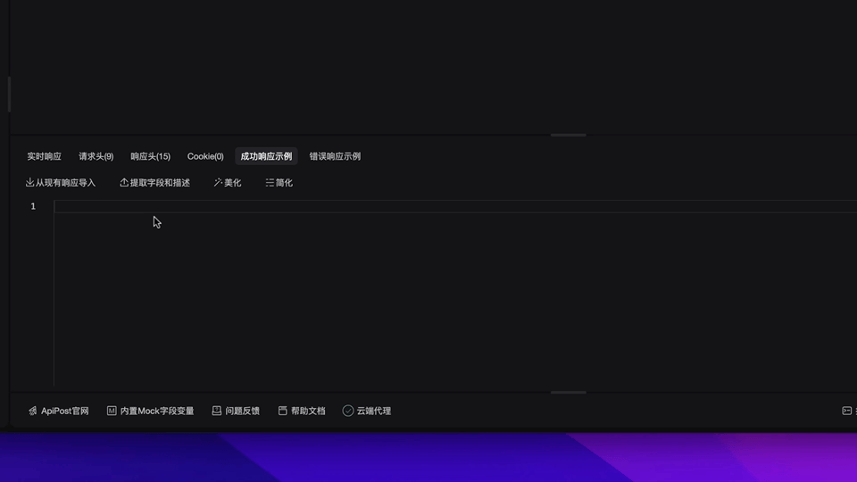Open the 问题反馈 status bar link
This screenshot has width=857, height=482.
click(x=242, y=411)
